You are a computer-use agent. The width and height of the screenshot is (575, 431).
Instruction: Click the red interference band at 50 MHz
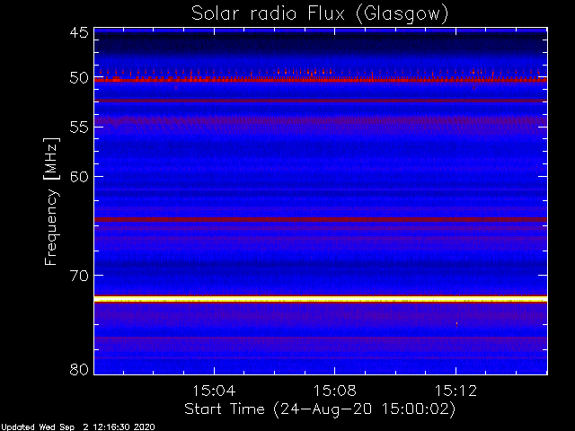click(x=321, y=79)
